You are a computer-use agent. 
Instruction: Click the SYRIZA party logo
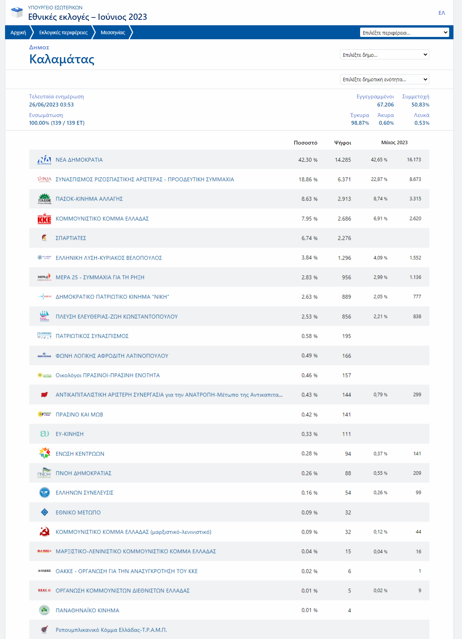(44, 179)
